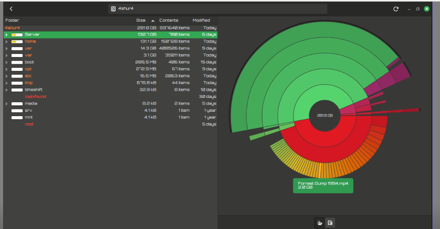Image resolution: width=440 pixels, height=229 pixels.
Task: Select the home folder name
Action: point(30,41)
